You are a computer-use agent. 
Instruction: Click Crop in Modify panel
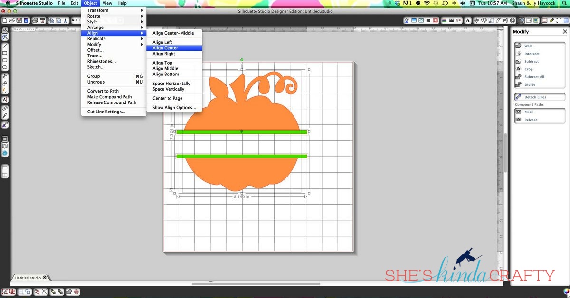tap(540, 69)
